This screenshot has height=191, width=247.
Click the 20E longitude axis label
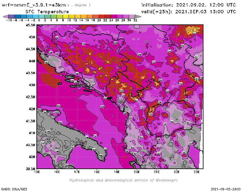click(137, 172)
